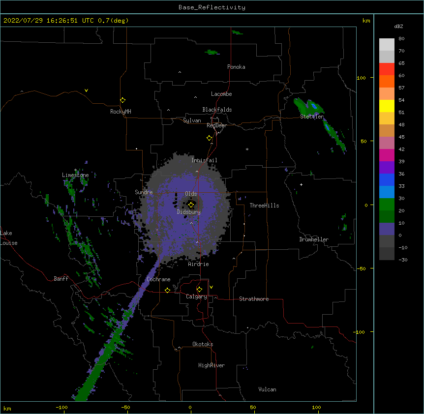Click the 65 value on the dBZ legend
The height and width of the screenshot is (414, 424).
point(401,63)
